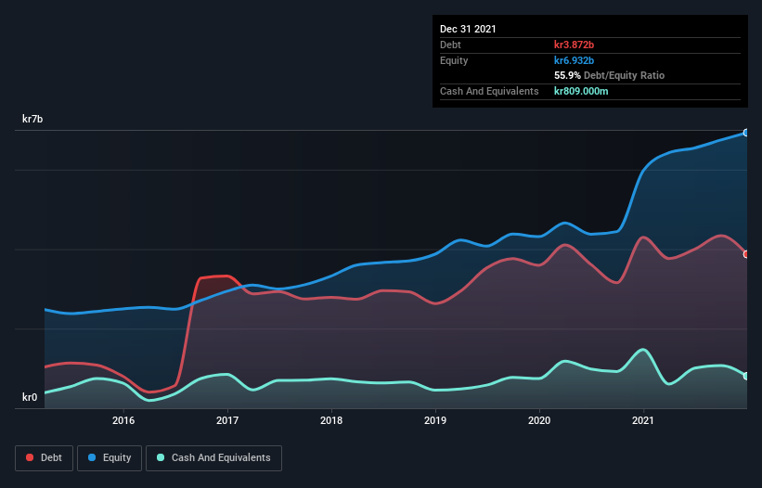Viewport: 762px width, 488px height.
Task: Click the red Debt endpoint marker
Action: [746, 254]
